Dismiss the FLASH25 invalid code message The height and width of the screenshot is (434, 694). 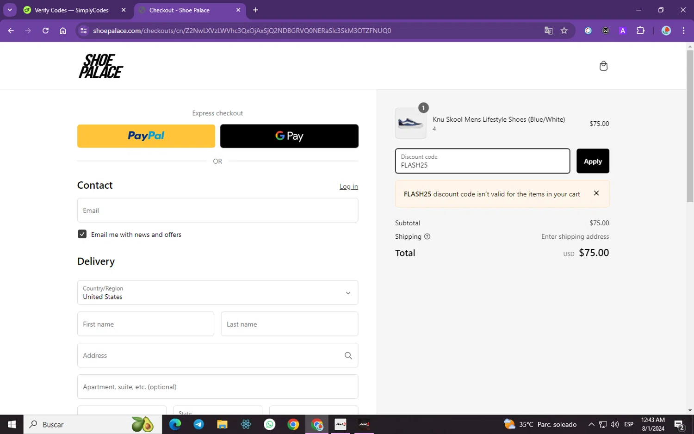point(596,193)
